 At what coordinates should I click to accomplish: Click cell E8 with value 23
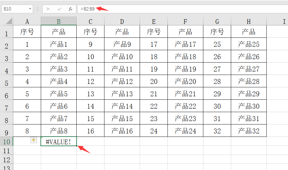click(154, 118)
